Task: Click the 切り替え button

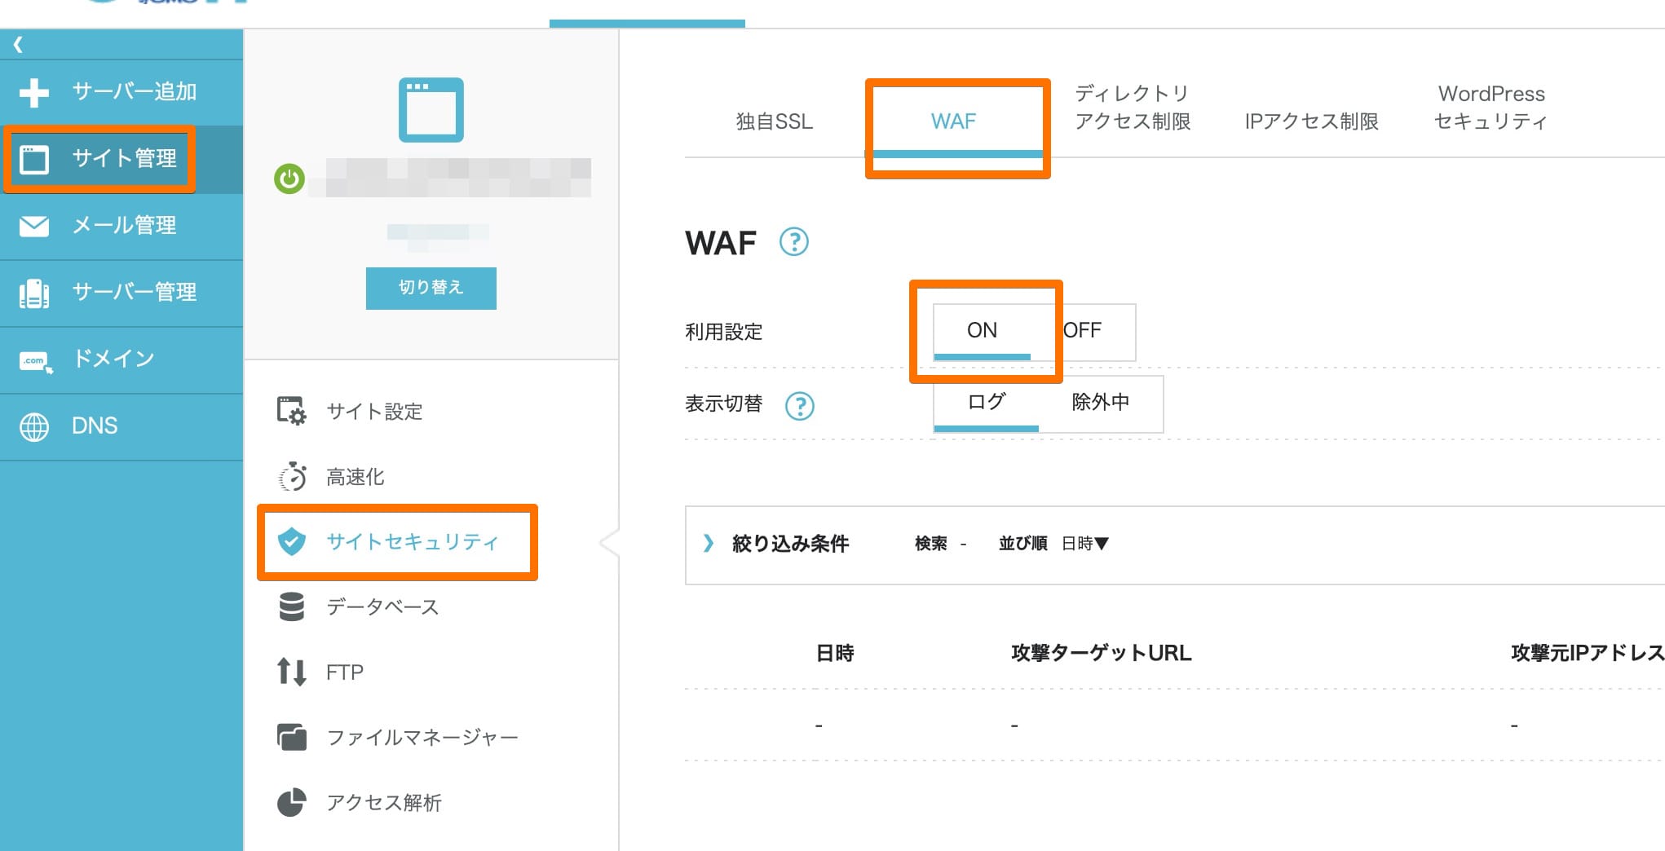Action: click(x=431, y=287)
